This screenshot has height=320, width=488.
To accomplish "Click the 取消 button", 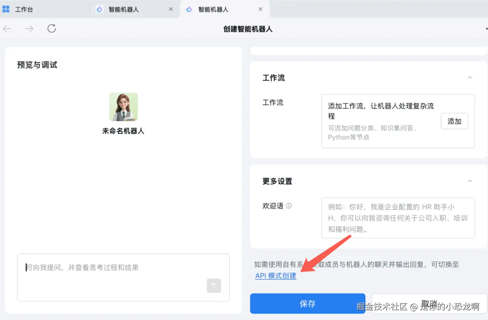I will point(429,304).
